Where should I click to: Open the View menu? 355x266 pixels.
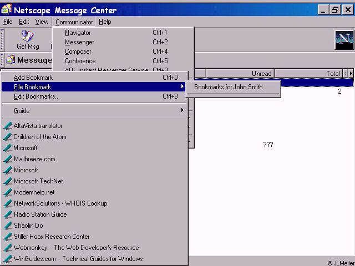pos(42,22)
